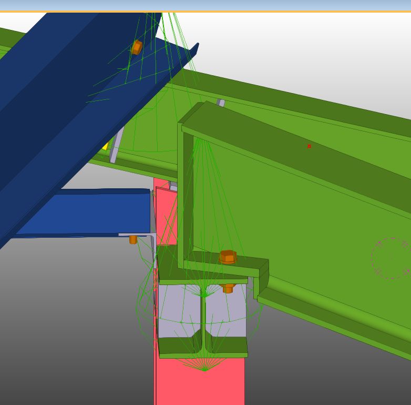Select the right grey stiffener plate in the I-section
The height and width of the screenshot is (405, 411).
coord(226,312)
